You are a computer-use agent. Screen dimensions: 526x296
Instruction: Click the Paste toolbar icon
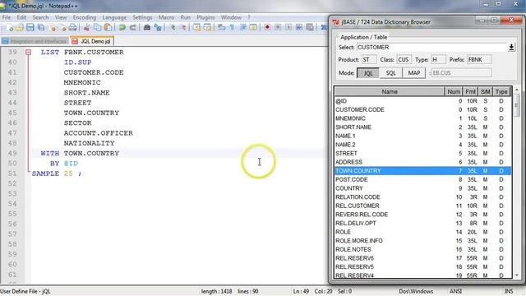coord(108,27)
